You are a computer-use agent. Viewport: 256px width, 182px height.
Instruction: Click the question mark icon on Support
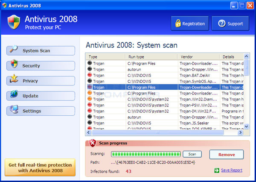coord(222,23)
